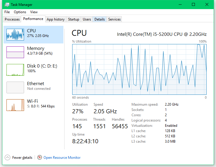Click the Disk 100% sidebar value

pyautogui.click(x=31, y=71)
